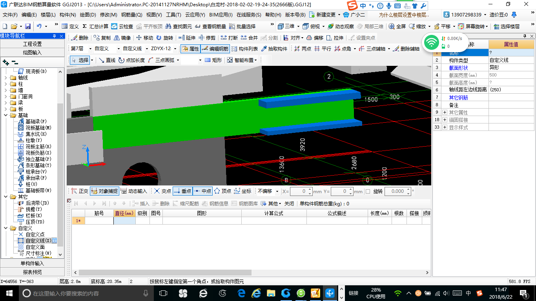Open 构件列表 component list

[245, 49]
